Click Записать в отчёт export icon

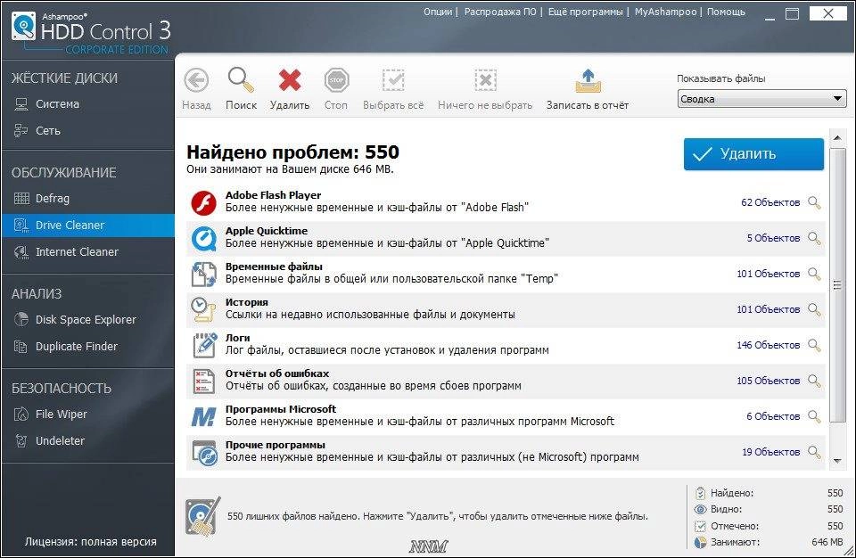point(588,81)
